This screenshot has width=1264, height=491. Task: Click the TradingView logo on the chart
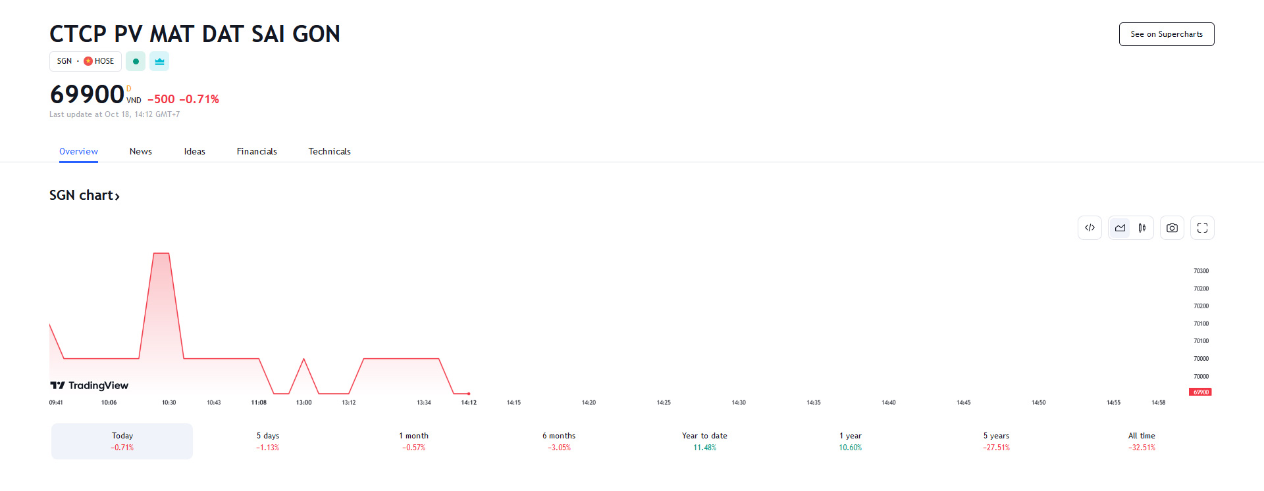point(90,385)
